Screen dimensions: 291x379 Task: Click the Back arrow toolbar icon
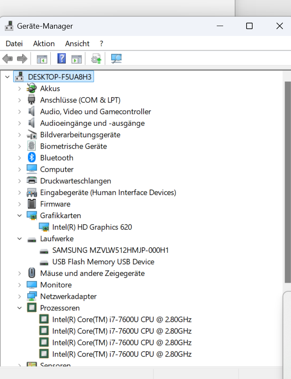click(8, 59)
